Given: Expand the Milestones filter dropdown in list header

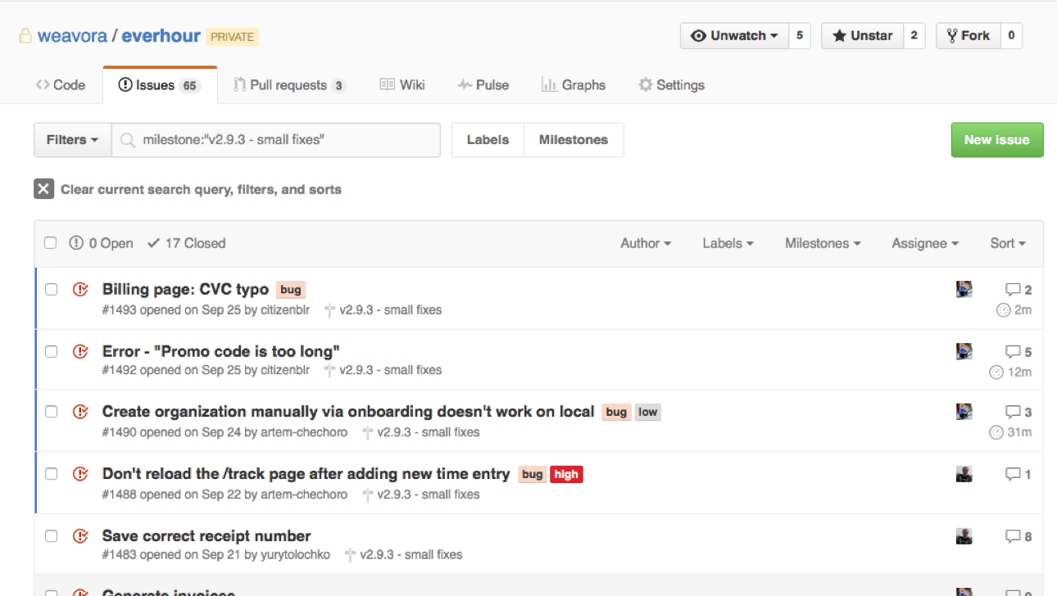Looking at the screenshot, I should 823,243.
